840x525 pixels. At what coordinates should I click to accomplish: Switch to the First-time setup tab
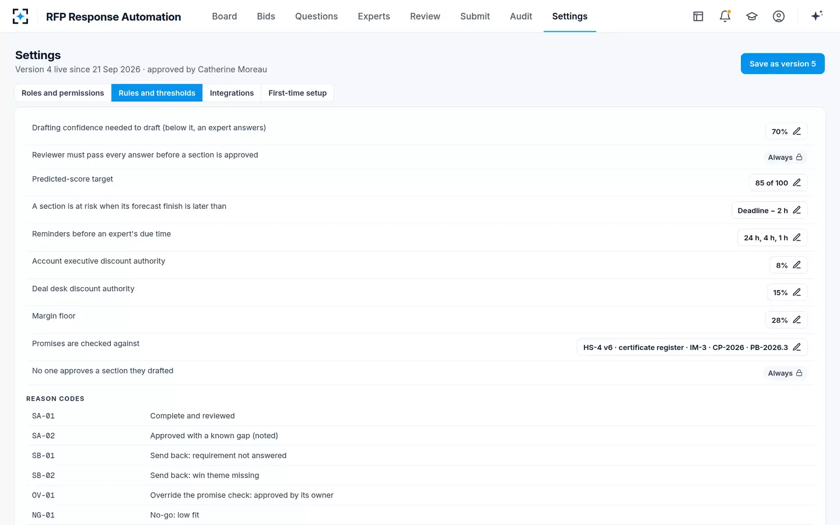(x=297, y=93)
